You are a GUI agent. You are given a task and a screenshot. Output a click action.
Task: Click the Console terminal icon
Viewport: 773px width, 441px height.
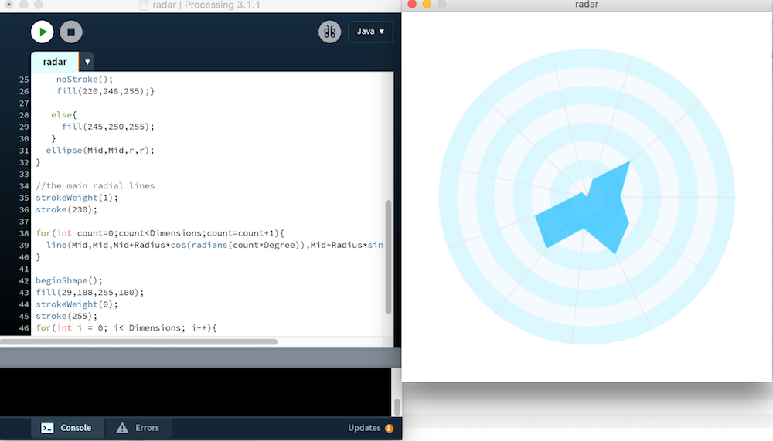pyautogui.click(x=47, y=428)
